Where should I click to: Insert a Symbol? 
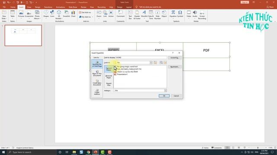pos(180,14)
